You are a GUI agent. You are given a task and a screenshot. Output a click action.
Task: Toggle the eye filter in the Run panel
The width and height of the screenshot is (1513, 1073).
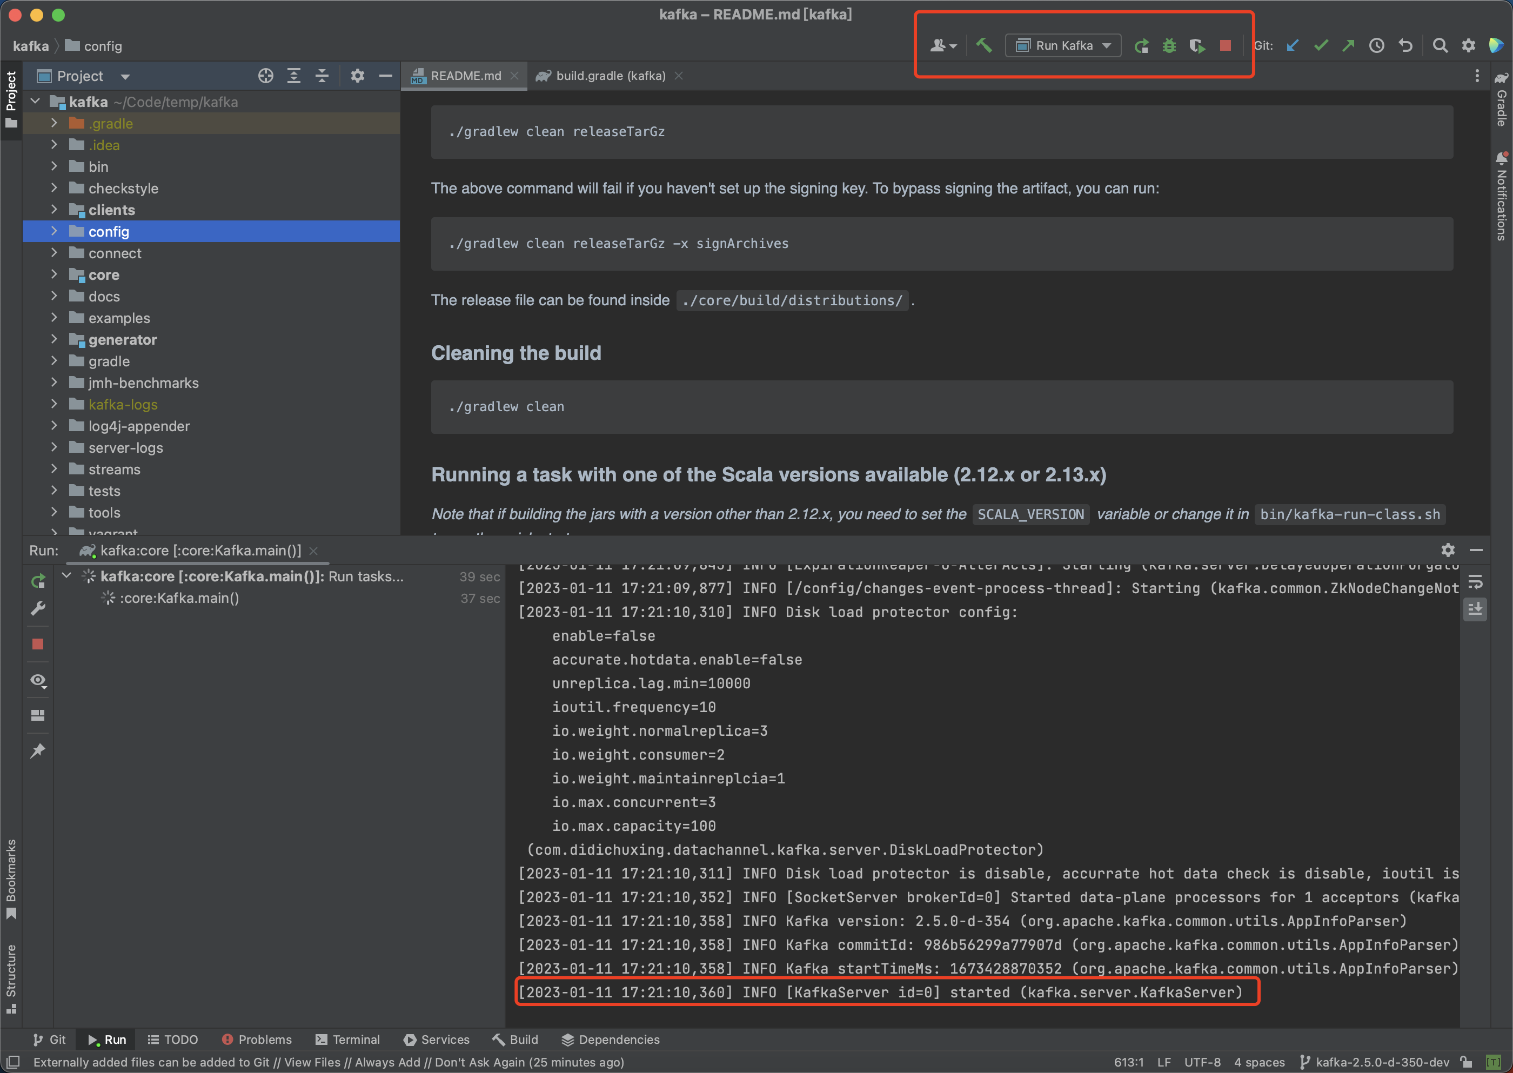coord(38,681)
